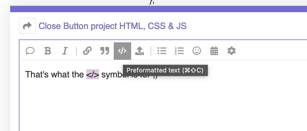
Task: Click the reply arrow button
Action: (x=27, y=26)
